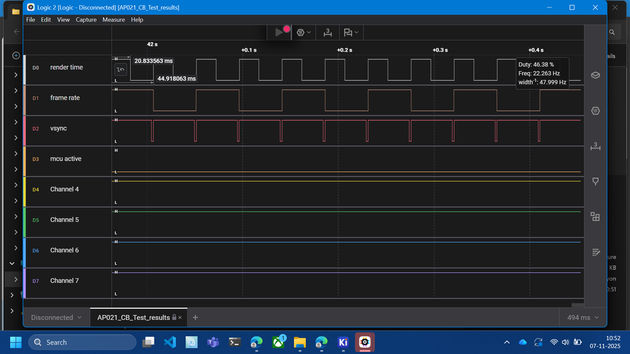Click the 20.833563 ms measurement label
The height and width of the screenshot is (354, 630).
[153, 61]
